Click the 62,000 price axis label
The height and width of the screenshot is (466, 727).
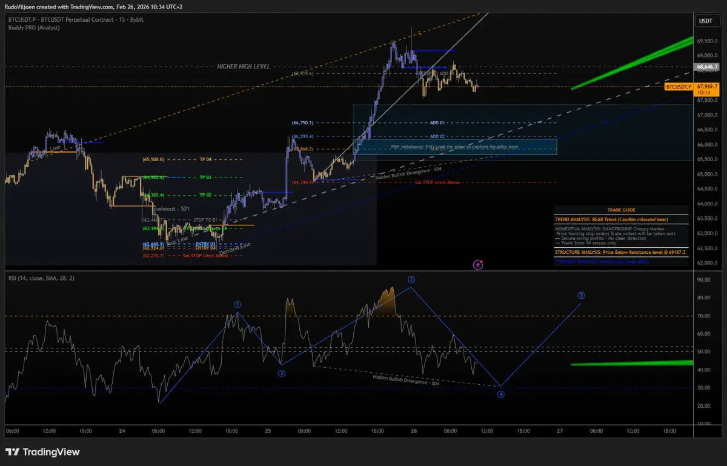[x=706, y=263]
